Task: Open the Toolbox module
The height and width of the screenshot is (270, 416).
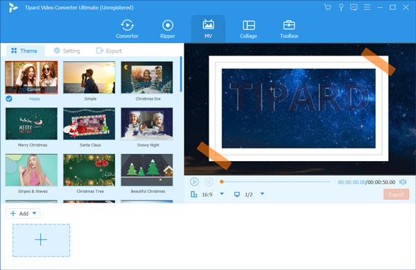Action: pos(289,29)
